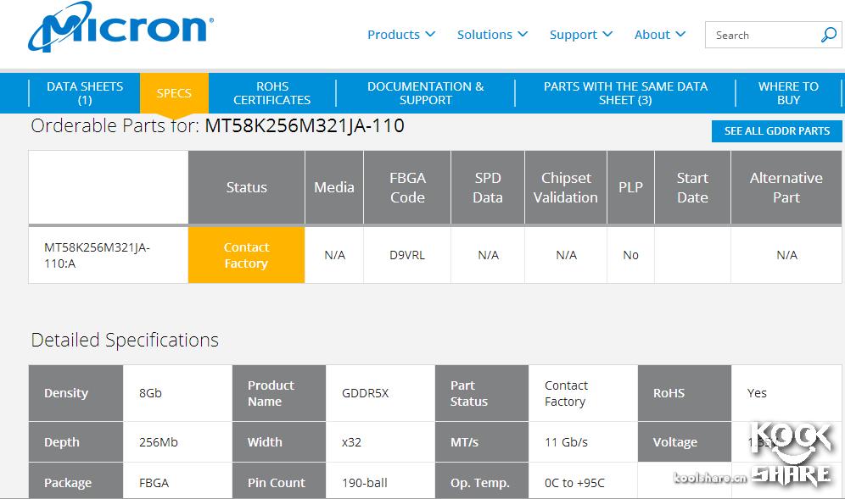Select the Specs tab

(174, 93)
